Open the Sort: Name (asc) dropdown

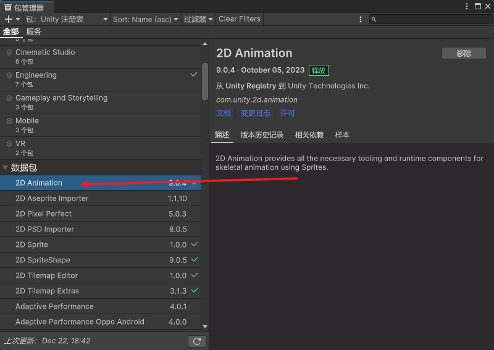pyautogui.click(x=145, y=19)
